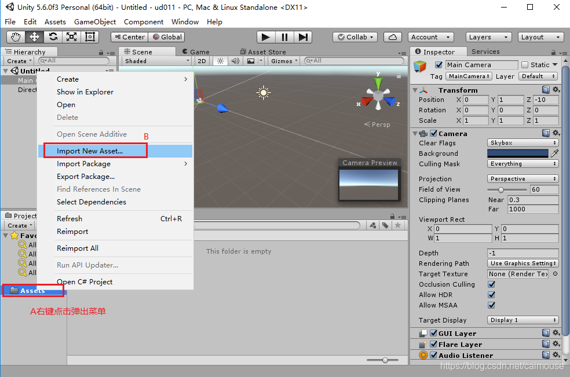Viewport: 570px width, 377px height.
Task: Click search by type icon in Project
Action: (373, 225)
